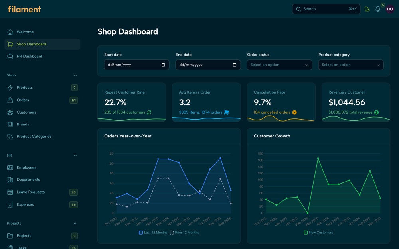Screen dimensions: 399x249
Task: Click the Welcome home icon
Action: 10,32
